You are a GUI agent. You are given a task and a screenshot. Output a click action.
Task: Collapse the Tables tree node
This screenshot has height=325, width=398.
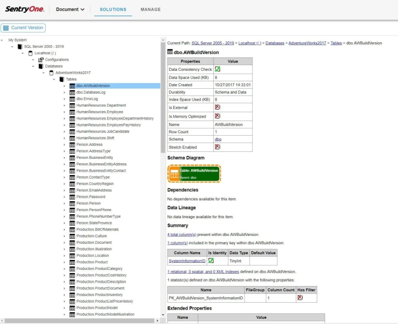(x=54, y=80)
